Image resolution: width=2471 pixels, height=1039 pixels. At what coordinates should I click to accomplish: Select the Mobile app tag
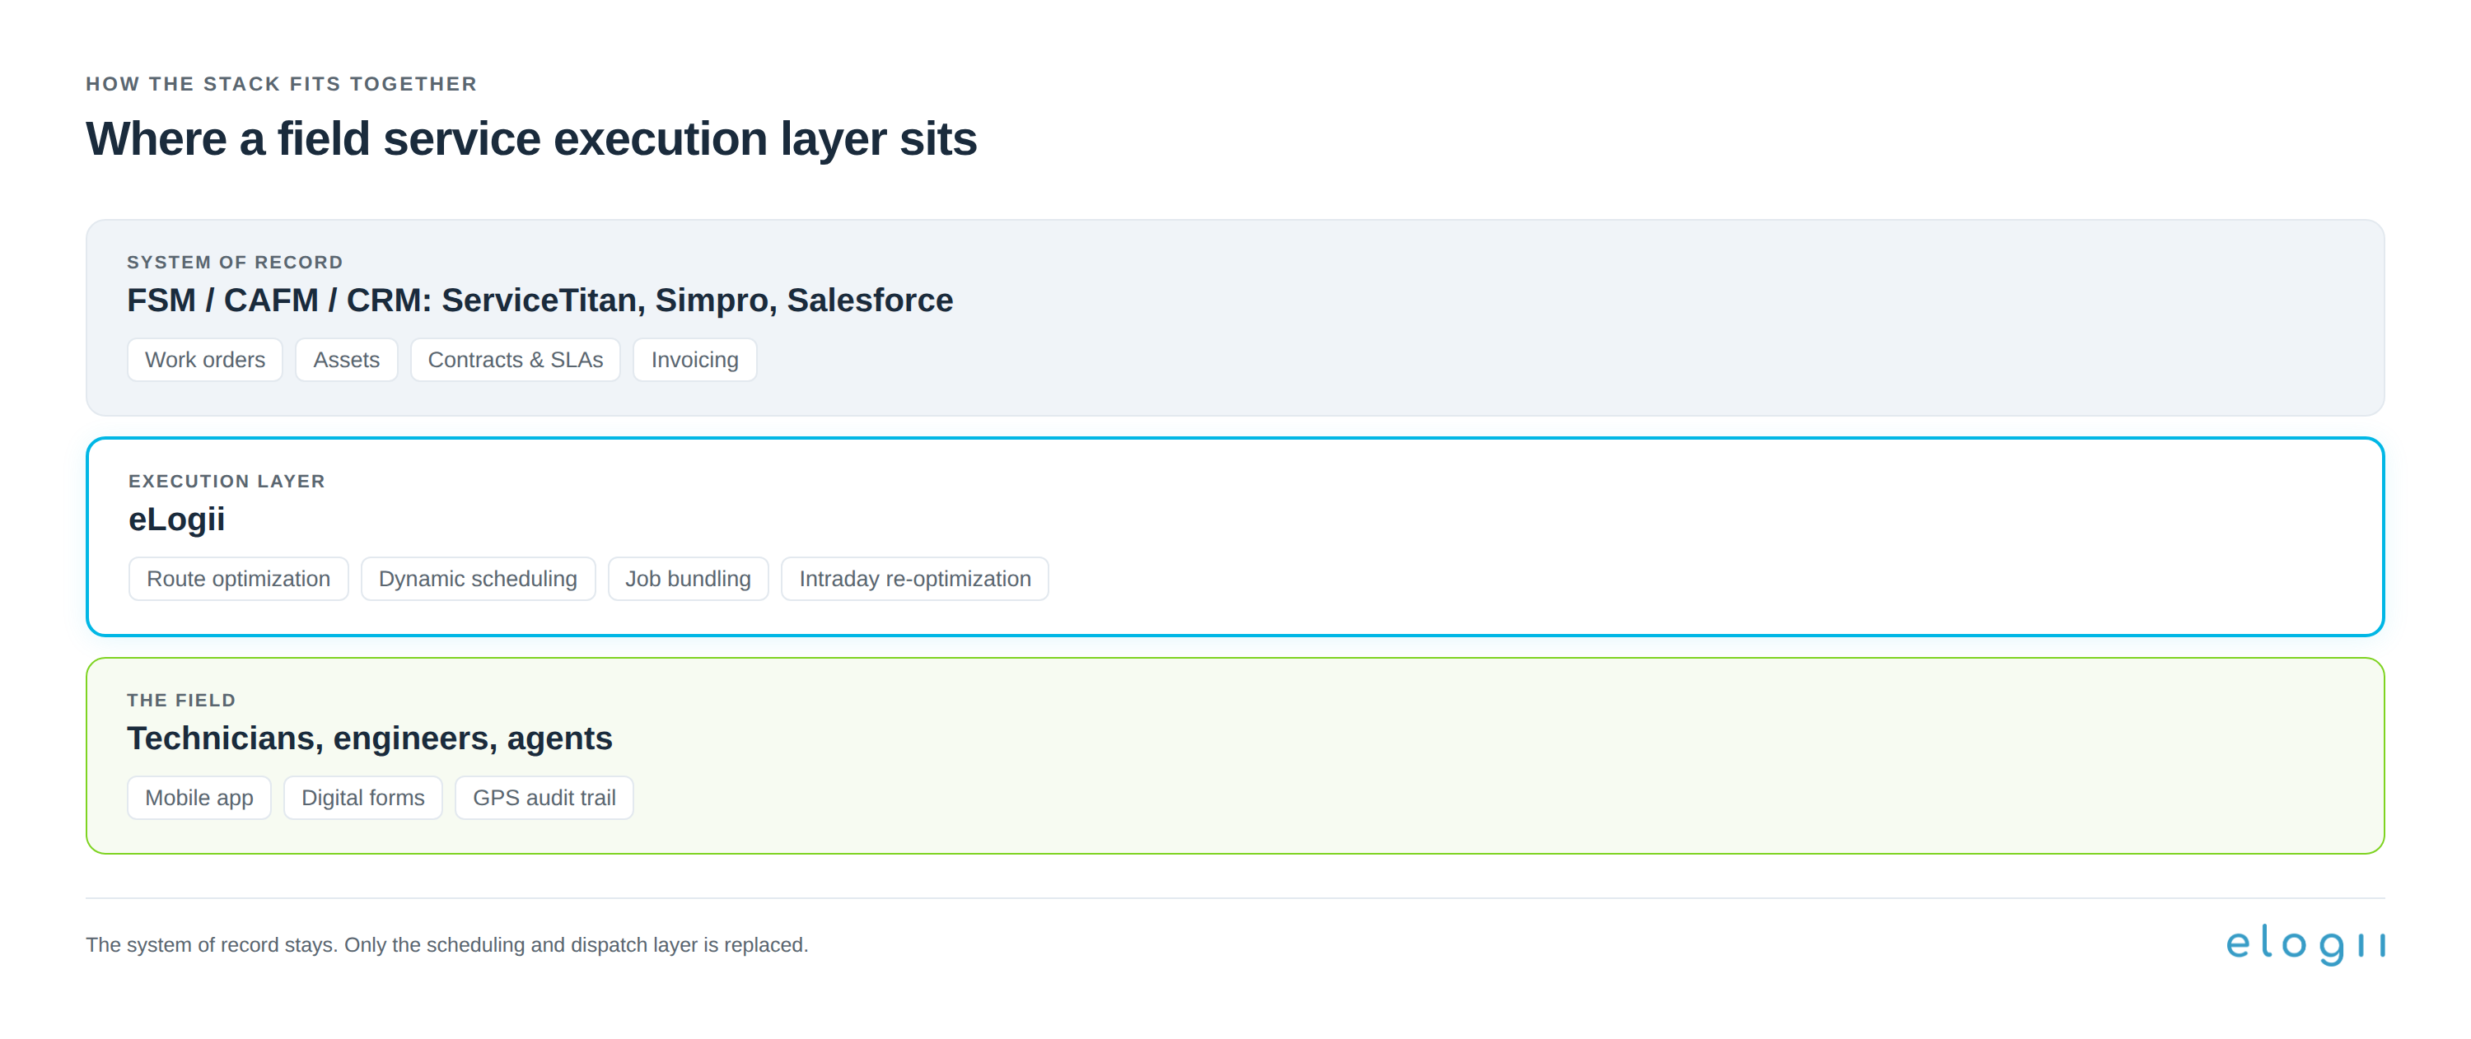click(x=199, y=798)
